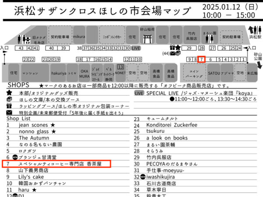Click booth number 13 on NONET building

[121, 67]
